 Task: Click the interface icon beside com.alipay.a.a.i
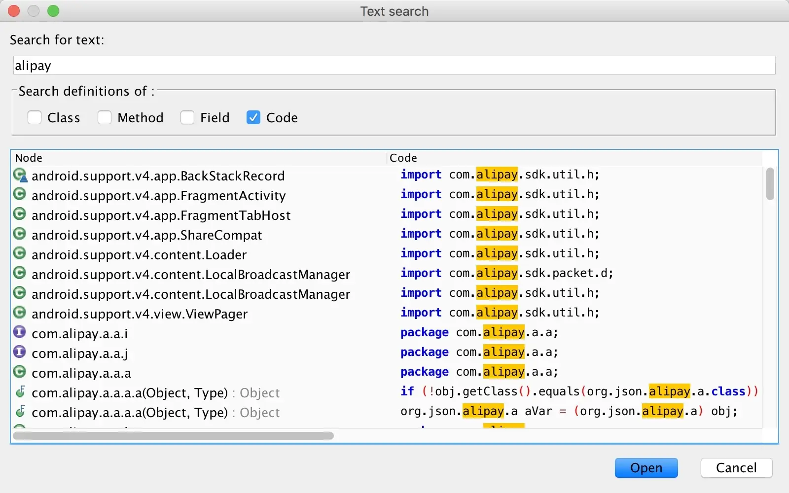coord(19,333)
